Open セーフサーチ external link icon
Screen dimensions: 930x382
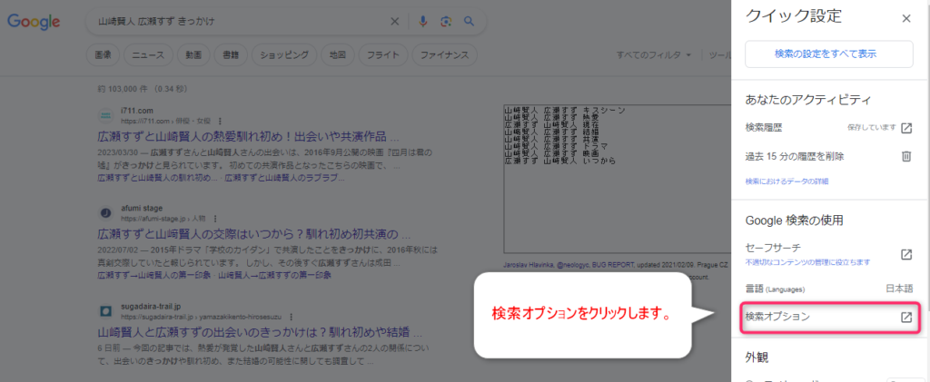[x=905, y=254]
